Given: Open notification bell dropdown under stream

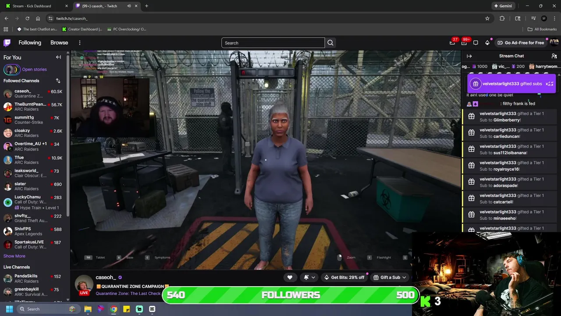Looking at the screenshot, I should tap(309, 277).
